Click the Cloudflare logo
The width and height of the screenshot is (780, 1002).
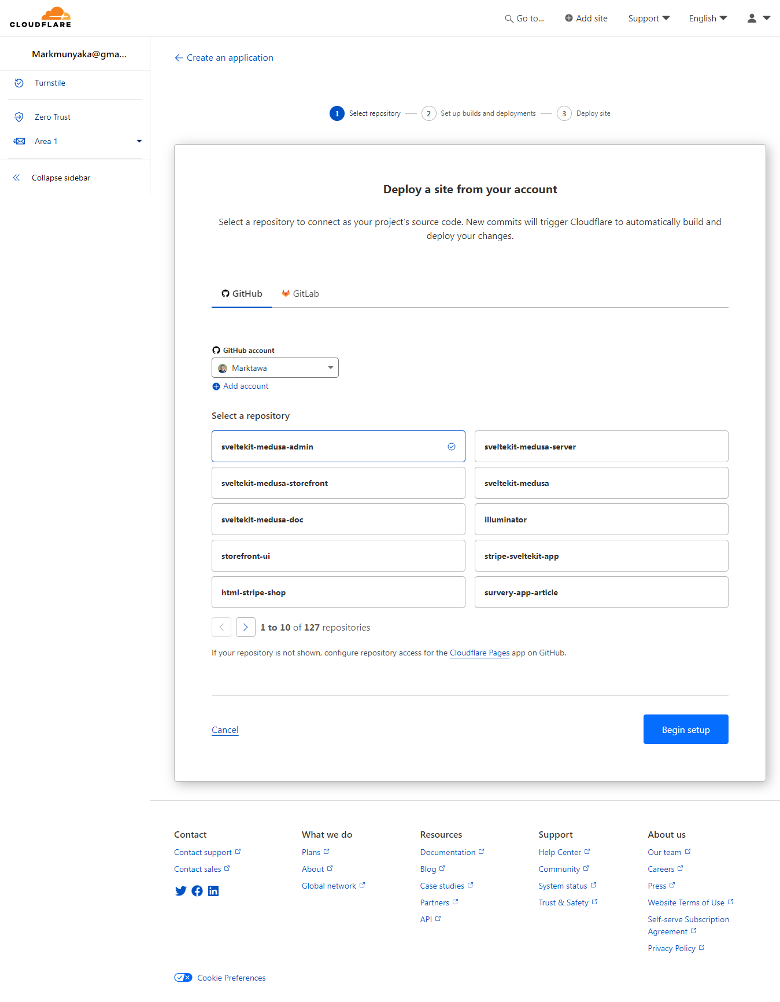click(x=40, y=17)
